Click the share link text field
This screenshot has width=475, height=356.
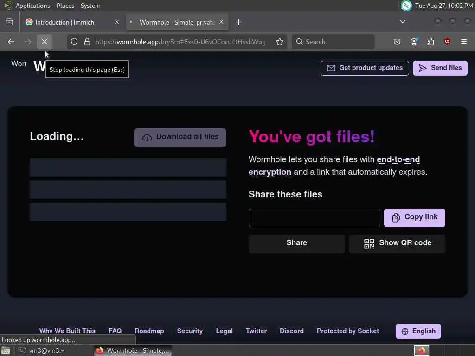(x=314, y=218)
